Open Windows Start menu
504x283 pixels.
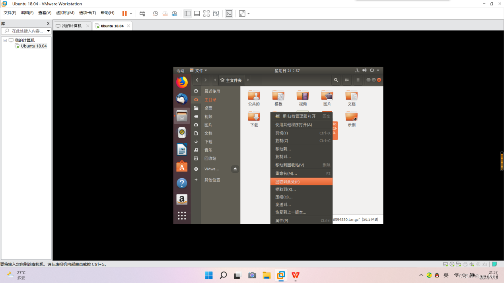[209, 275]
